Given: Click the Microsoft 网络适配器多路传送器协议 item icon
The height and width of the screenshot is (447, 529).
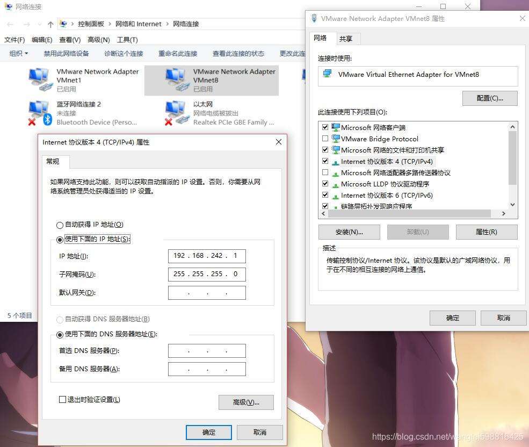Looking at the screenshot, I should coord(335,174).
